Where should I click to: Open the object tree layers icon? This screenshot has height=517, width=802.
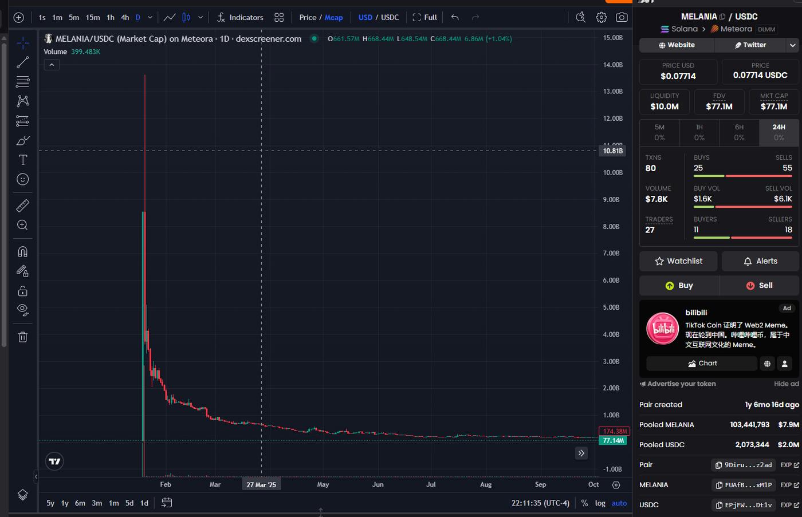pos(22,495)
